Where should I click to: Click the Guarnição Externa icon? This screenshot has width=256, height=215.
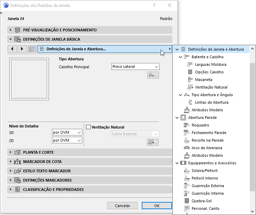186,186
